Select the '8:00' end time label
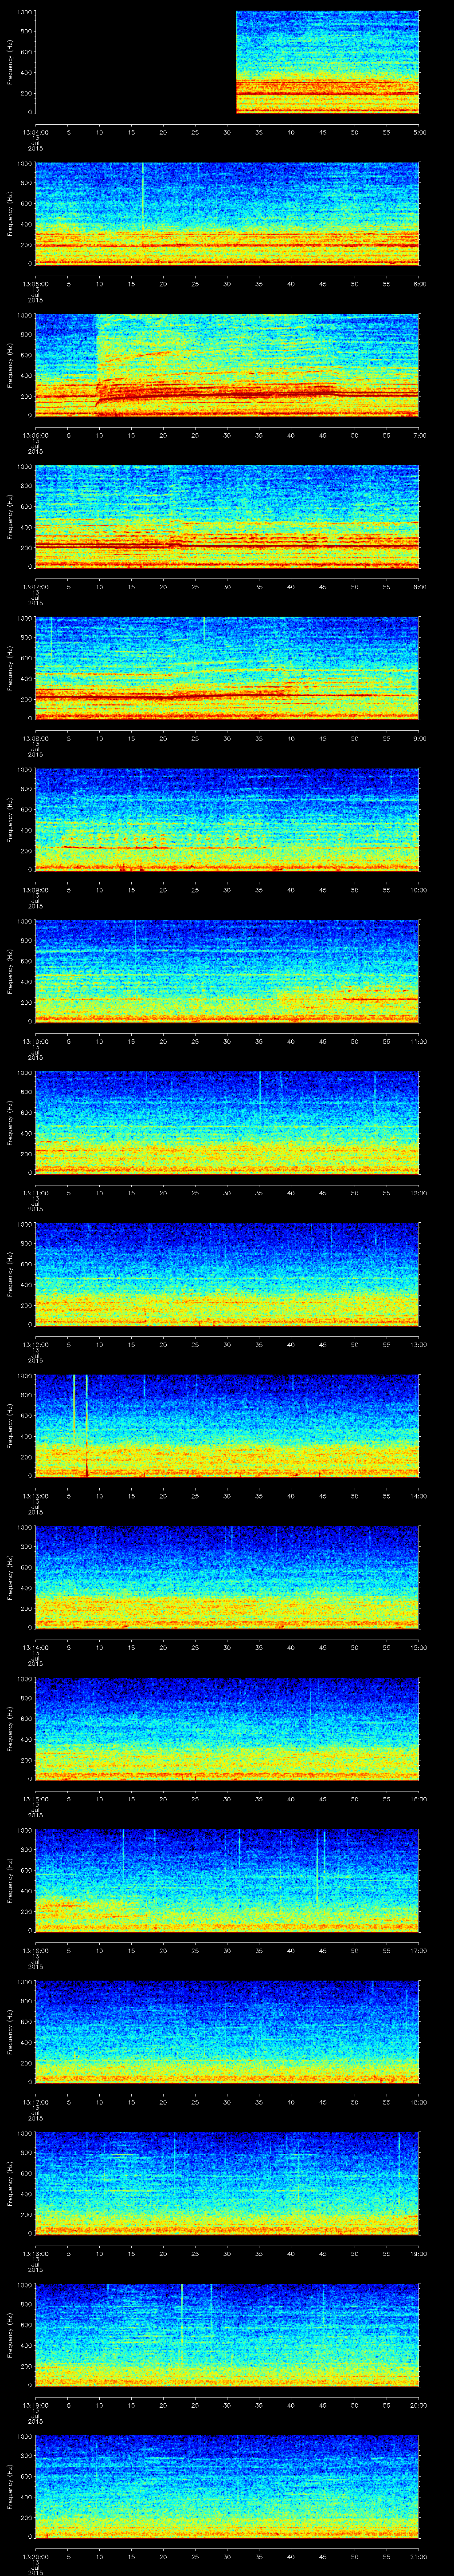The height and width of the screenshot is (2576, 454). (x=419, y=587)
